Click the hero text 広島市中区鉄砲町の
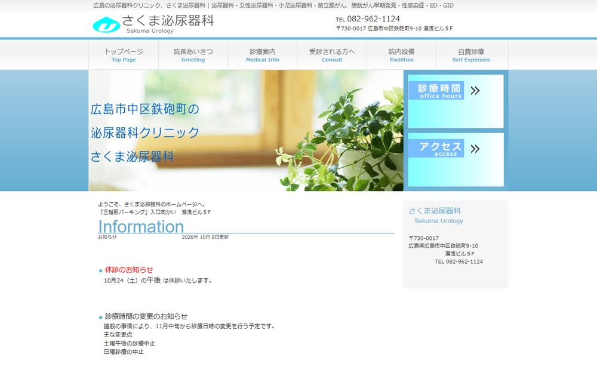The width and height of the screenshot is (597, 373). pyautogui.click(x=145, y=109)
